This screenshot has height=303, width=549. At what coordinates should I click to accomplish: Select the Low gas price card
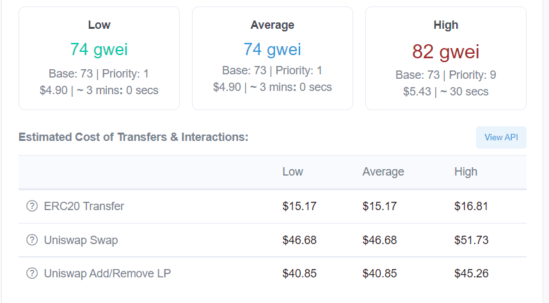pyautogui.click(x=99, y=58)
